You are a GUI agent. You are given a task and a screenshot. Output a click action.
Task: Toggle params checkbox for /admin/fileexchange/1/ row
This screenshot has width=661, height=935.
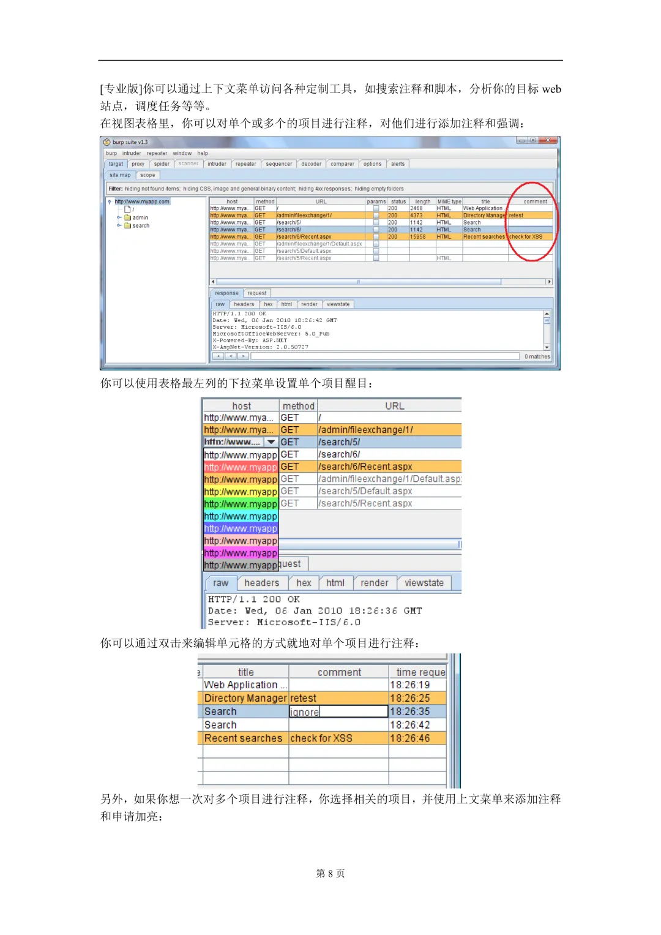[x=376, y=216]
